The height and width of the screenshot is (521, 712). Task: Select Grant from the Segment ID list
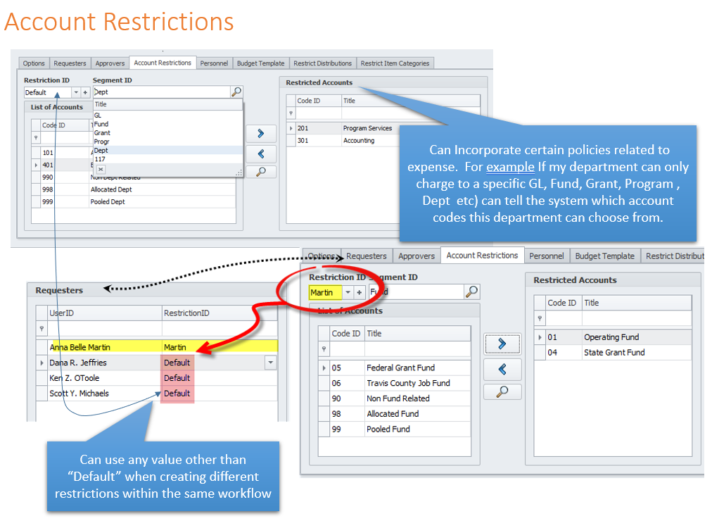(x=102, y=132)
